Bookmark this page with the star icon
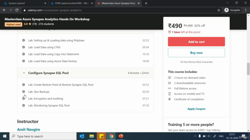This screenshot has width=250, height=140. pyautogui.click(x=219, y=10)
